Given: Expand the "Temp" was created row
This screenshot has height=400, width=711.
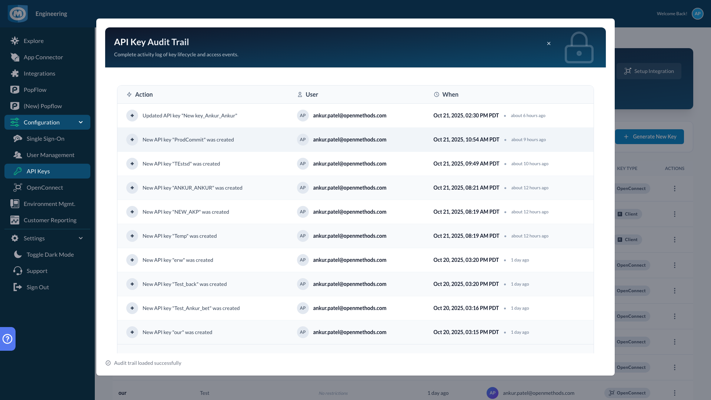Looking at the screenshot, I should (132, 236).
